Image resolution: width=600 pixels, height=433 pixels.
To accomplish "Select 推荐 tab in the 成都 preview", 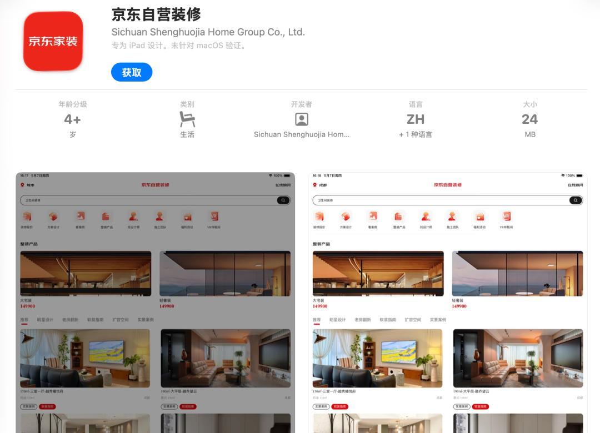I will (317, 320).
